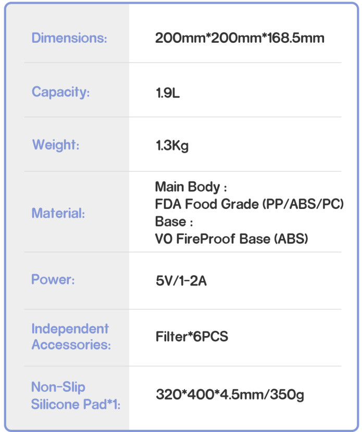This screenshot has width=362, height=432.
Task: Select the Filter*6PCS value
Action: [192, 337]
